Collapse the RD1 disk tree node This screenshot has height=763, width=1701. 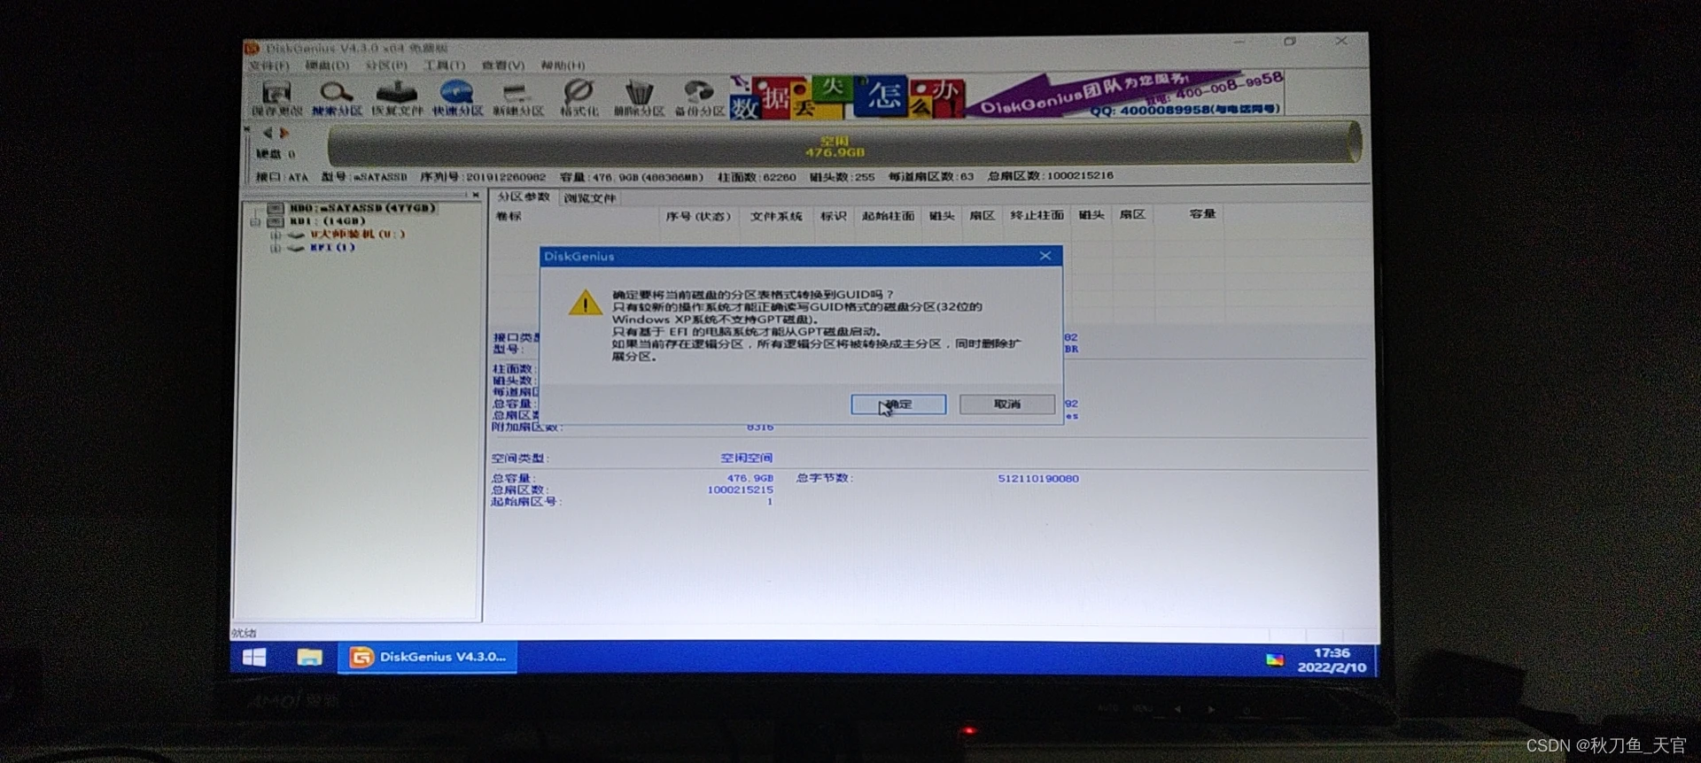point(255,221)
